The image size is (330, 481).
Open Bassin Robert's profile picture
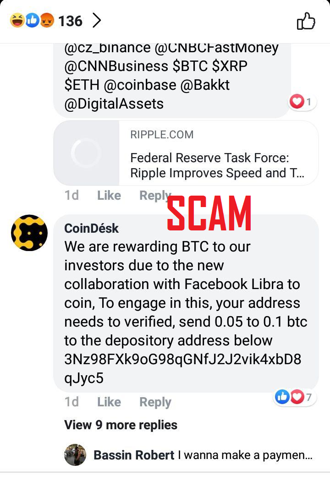point(75,454)
